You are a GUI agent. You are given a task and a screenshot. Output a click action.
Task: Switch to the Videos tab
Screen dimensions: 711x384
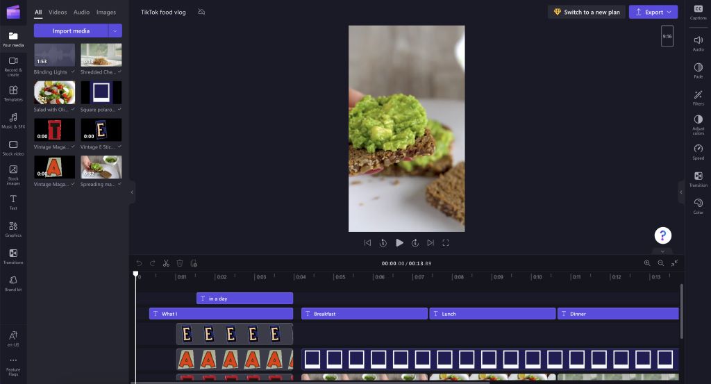pyautogui.click(x=58, y=12)
